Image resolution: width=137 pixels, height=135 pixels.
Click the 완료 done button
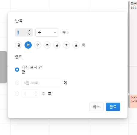[113, 107]
